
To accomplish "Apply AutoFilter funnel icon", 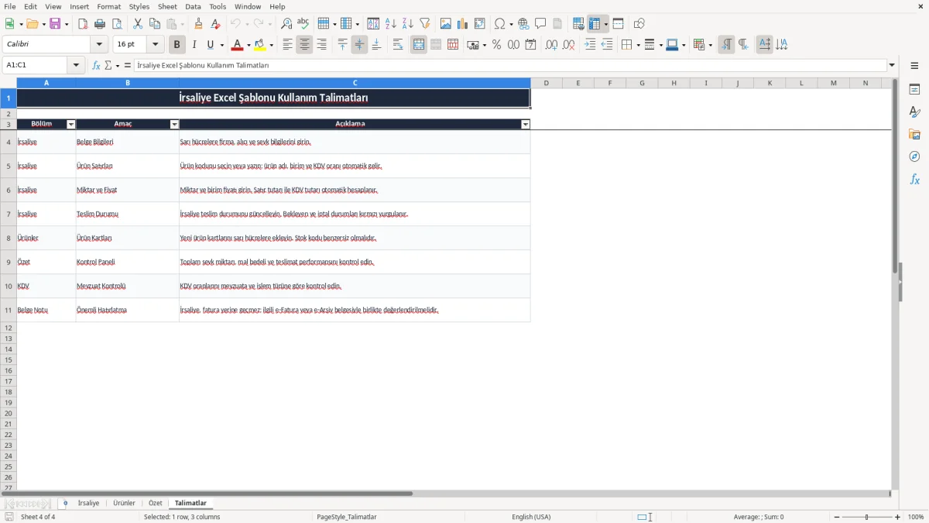I will 425,24.
